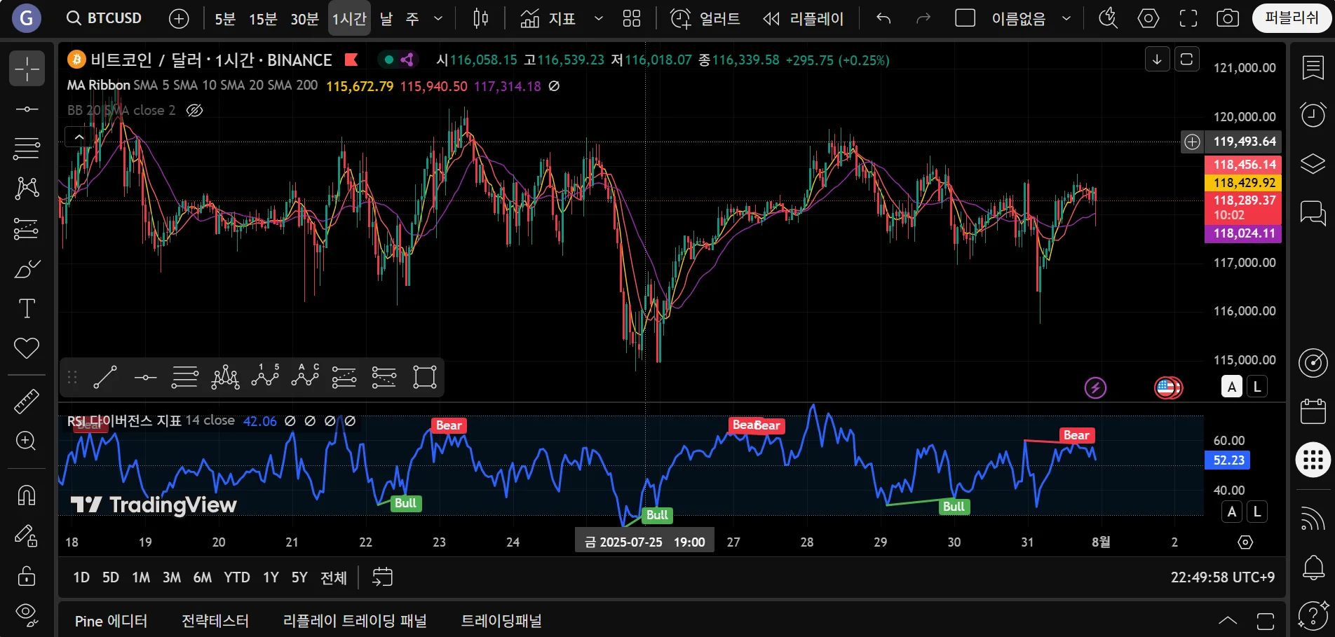Open the text annotation tool
The width and height of the screenshot is (1335, 637).
[x=27, y=308]
